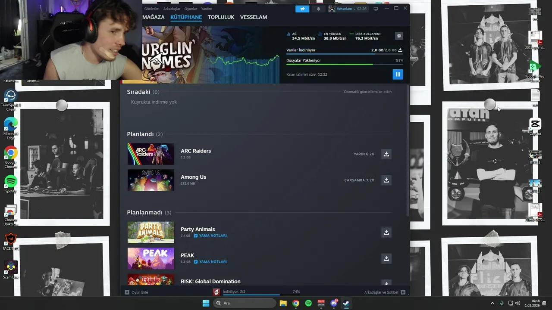The width and height of the screenshot is (552, 310).
Task: Open TeamSpeak 3 Client desktop icon
Action: (x=11, y=100)
